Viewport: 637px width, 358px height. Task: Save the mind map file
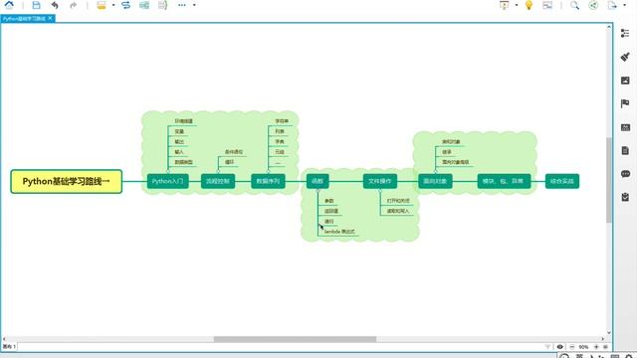[36, 5]
